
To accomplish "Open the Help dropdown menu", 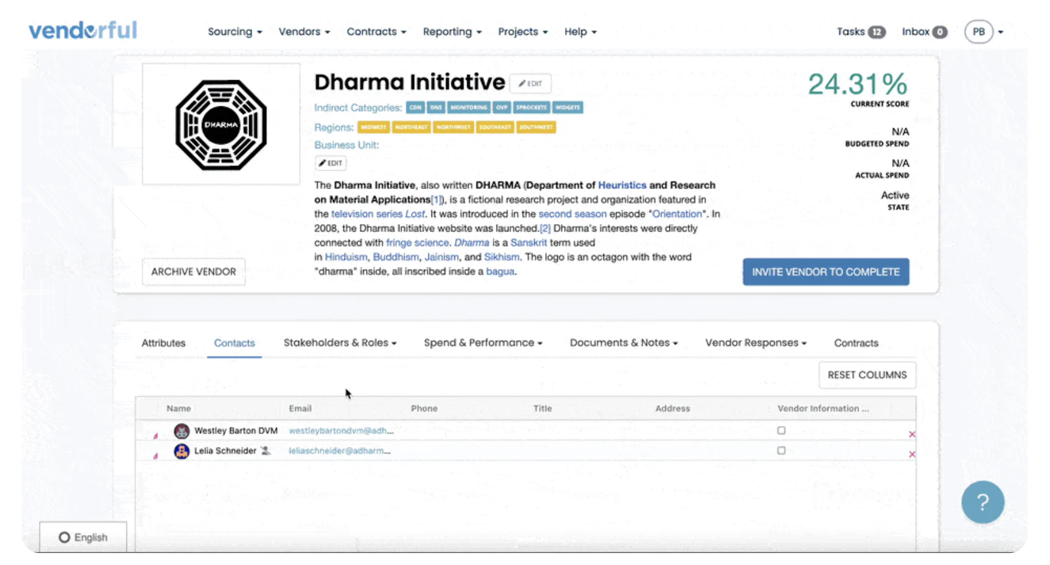I will [x=580, y=32].
